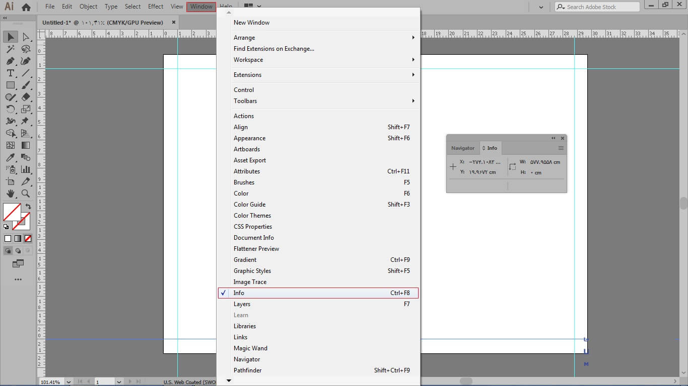Click the Fill color swatch

(x=12, y=212)
